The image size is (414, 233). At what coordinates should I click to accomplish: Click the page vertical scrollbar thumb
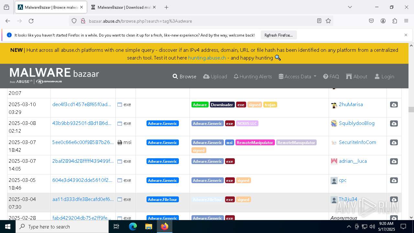click(x=411, y=110)
